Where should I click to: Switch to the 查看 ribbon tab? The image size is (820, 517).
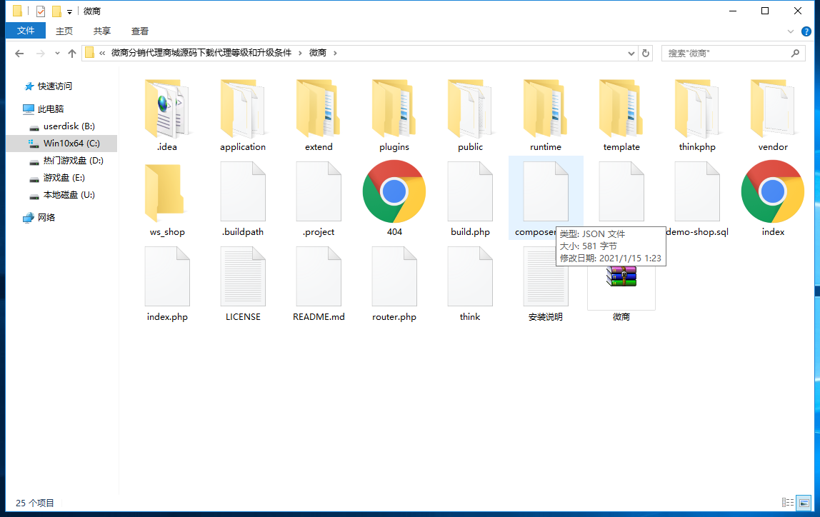(140, 31)
